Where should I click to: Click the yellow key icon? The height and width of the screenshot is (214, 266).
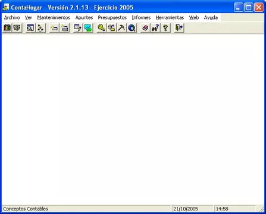tap(101, 28)
